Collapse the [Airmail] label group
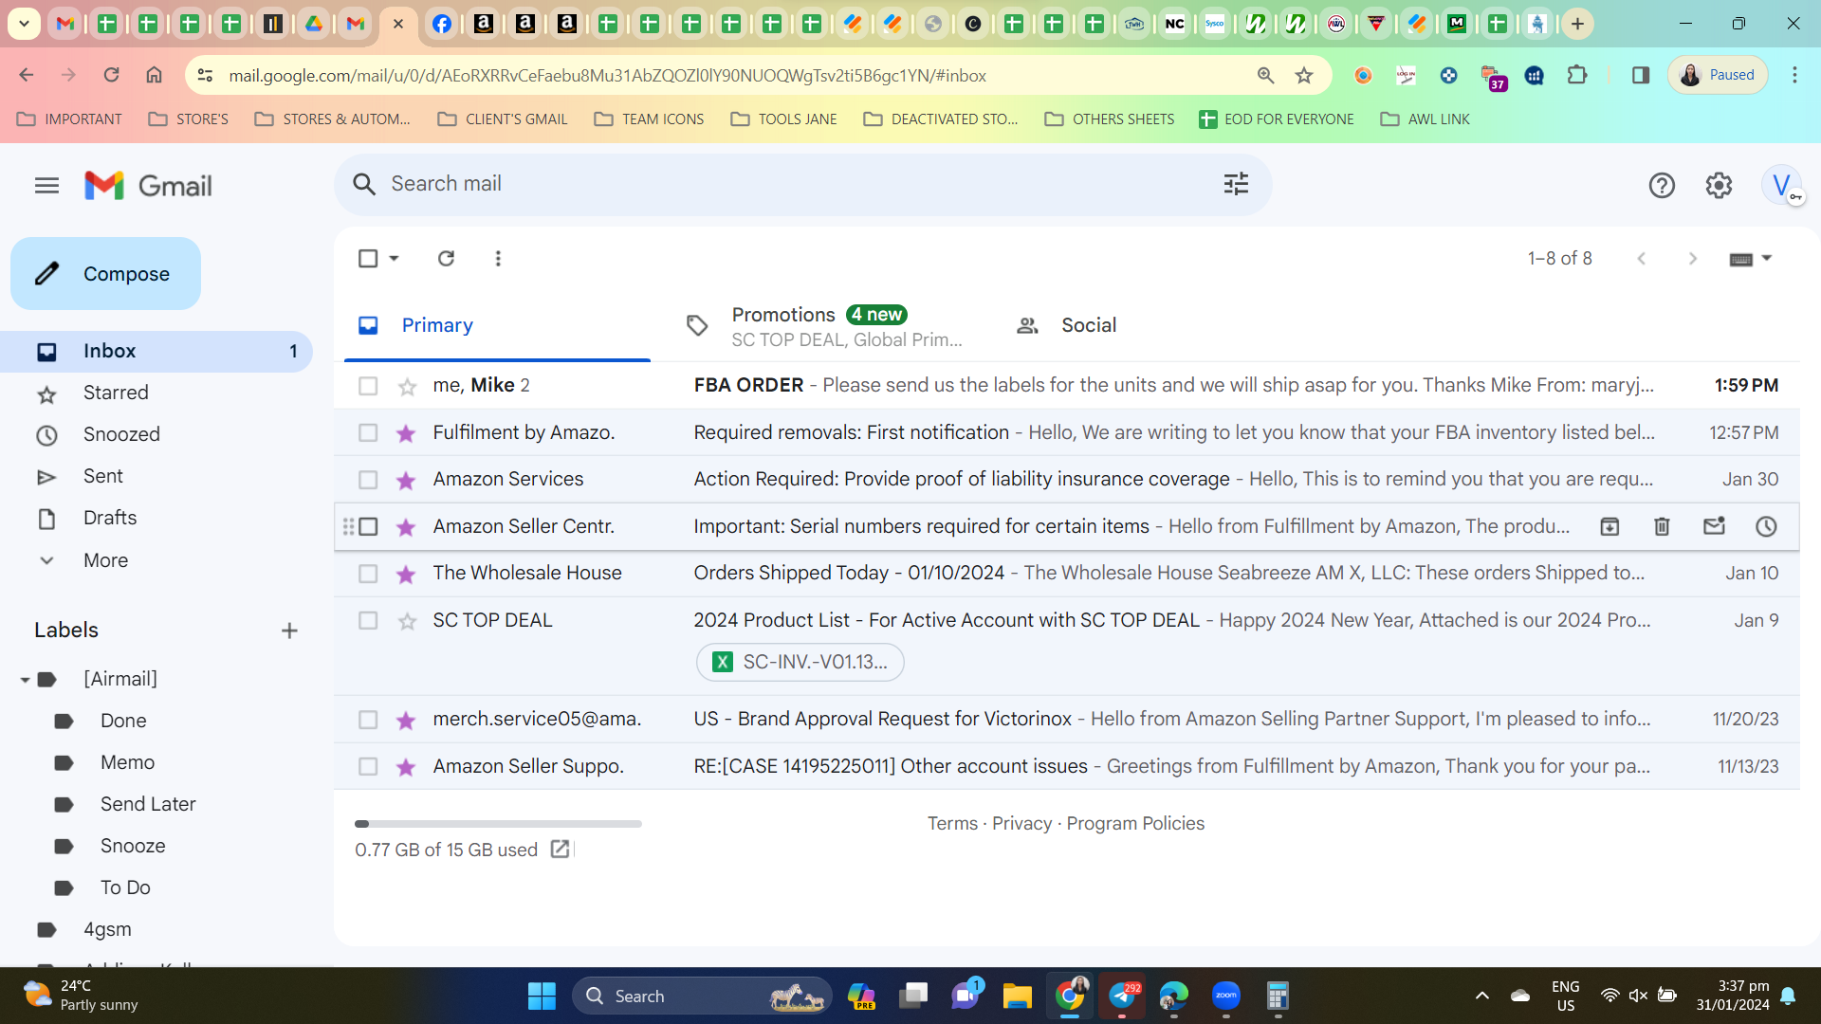The height and width of the screenshot is (1024, 1821). pos(26,680)
